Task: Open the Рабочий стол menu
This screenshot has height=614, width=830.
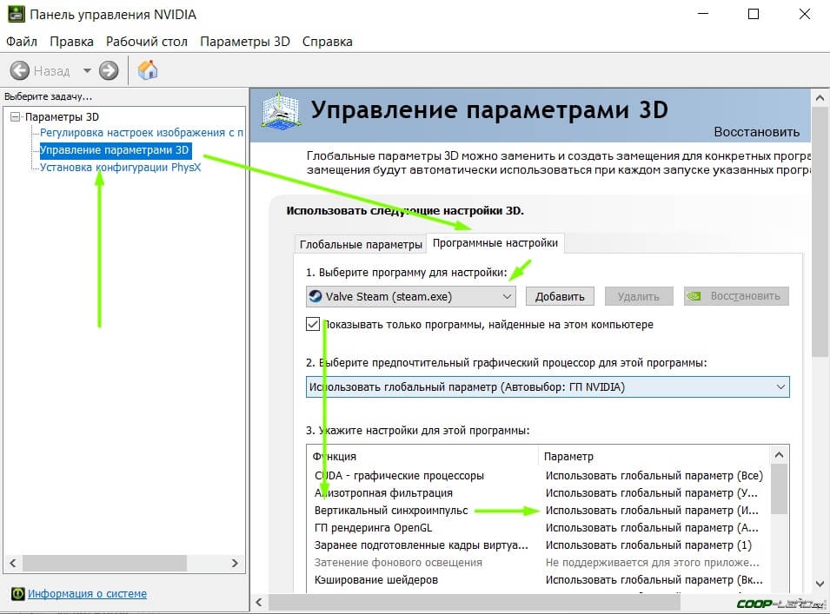Action: coord(146,41)
